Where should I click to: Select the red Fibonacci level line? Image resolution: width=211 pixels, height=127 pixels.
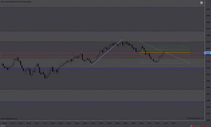[164, 46]
